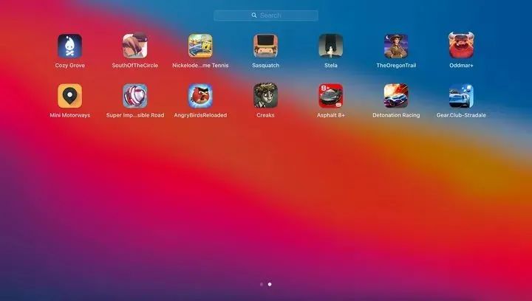Screen dimensions: 532x301
Task: Click the "Nickelode...me Tennis" label
Action: 200,66
